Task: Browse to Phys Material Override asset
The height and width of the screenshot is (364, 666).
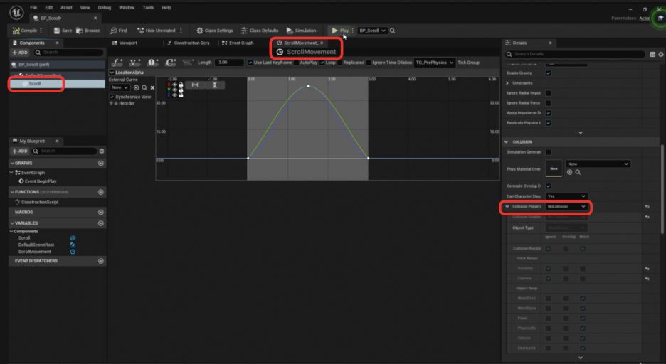Action: [578, 172]
